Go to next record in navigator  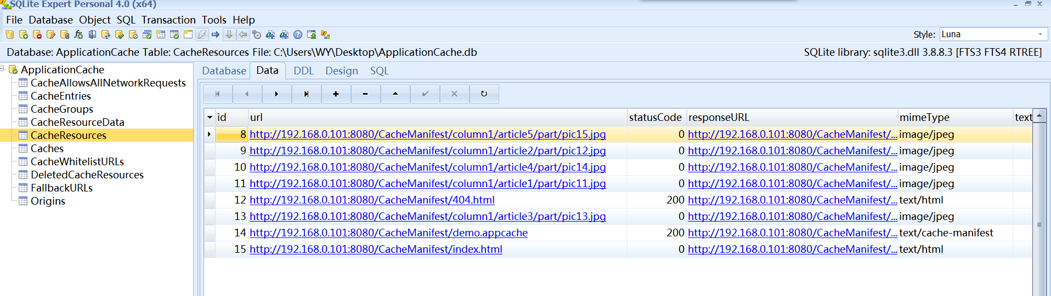277,94
